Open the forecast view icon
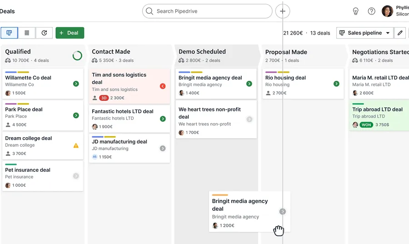This screenshot has width=409, height=244. click(44, 33)
